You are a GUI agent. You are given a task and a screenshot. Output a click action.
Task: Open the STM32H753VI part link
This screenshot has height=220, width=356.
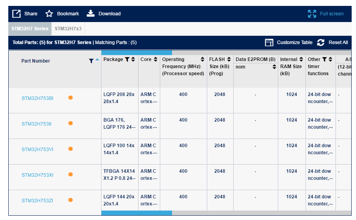37,150
